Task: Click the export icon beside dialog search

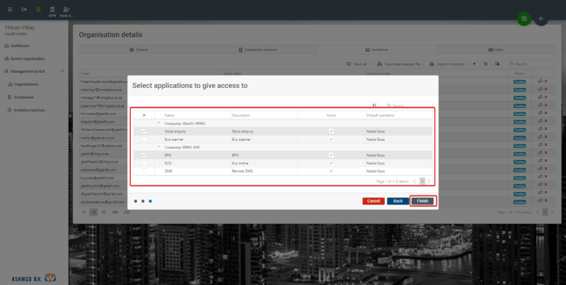Action: pyautogui.click(x=374, y=105)
